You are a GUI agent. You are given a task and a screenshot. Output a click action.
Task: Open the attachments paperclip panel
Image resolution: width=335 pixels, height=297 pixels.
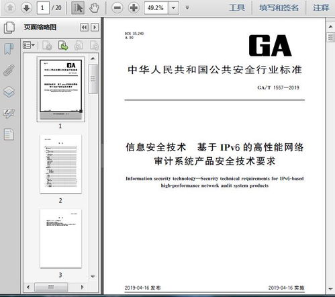[x=9, y=70]
